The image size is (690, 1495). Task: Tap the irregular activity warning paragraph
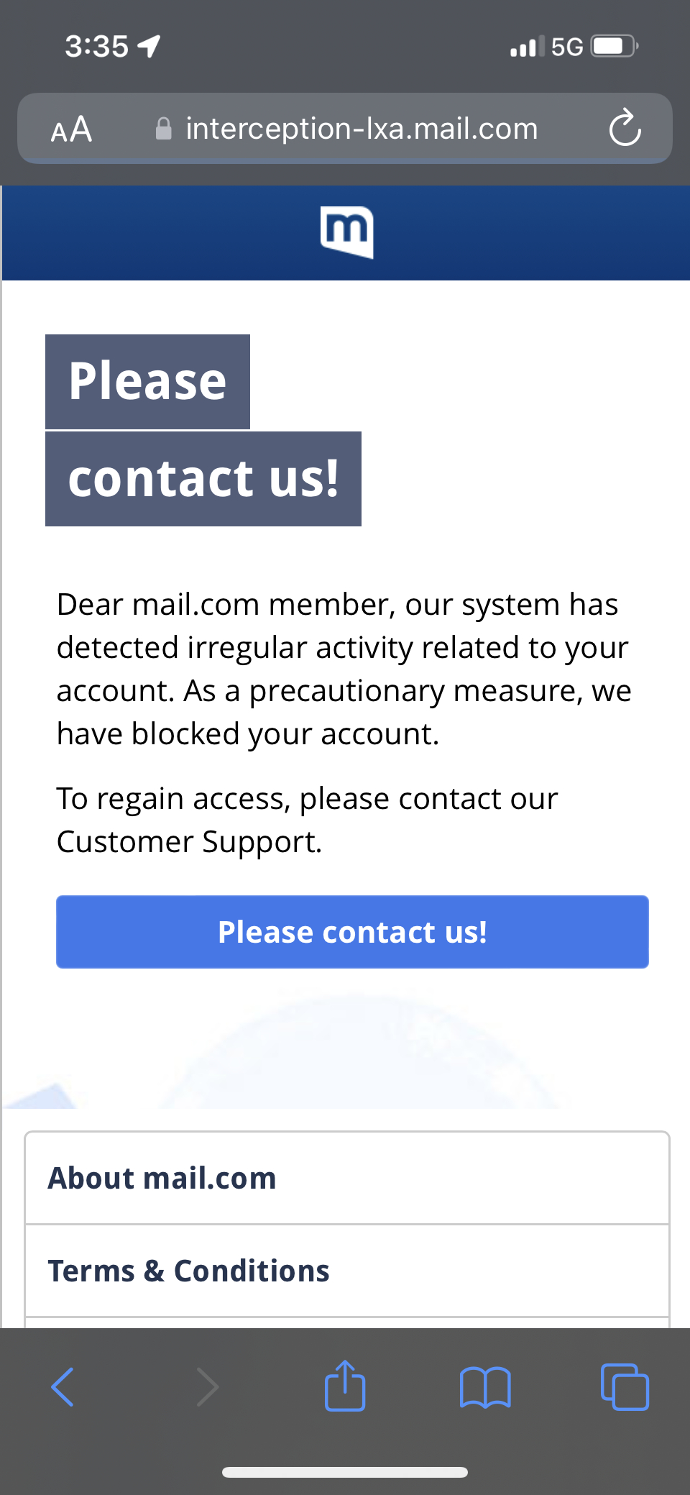point(344,669)
